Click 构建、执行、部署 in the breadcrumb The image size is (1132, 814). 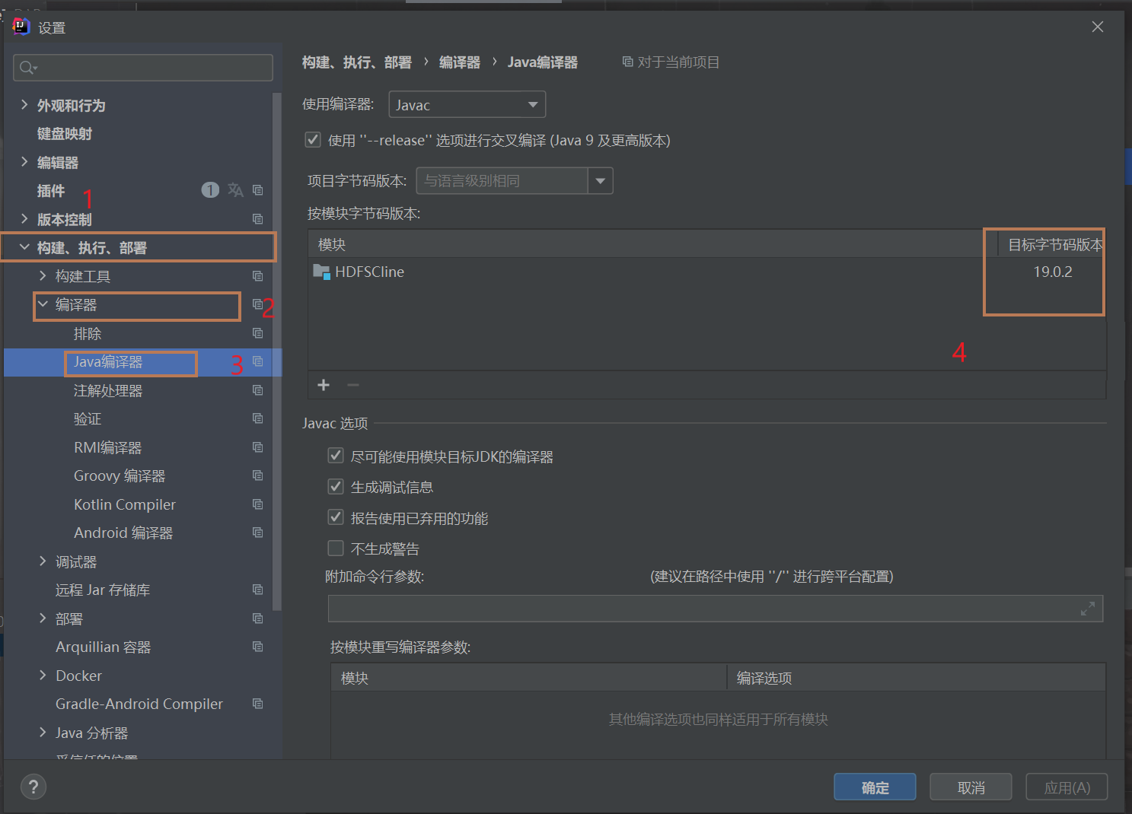(x=357, y=62)
